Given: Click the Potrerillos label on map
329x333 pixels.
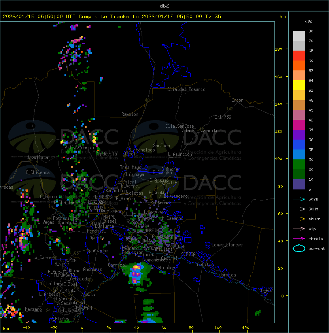Looking at the screenshot, I should click(66, 218).
